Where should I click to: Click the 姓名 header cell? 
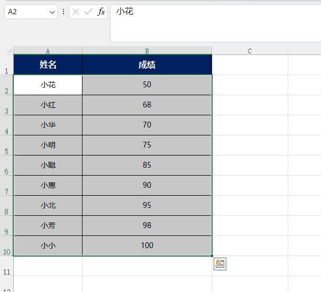(48, 65)
